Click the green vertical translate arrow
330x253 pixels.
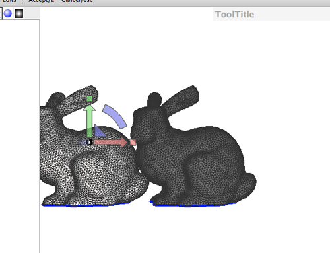(x=90, y=121)
